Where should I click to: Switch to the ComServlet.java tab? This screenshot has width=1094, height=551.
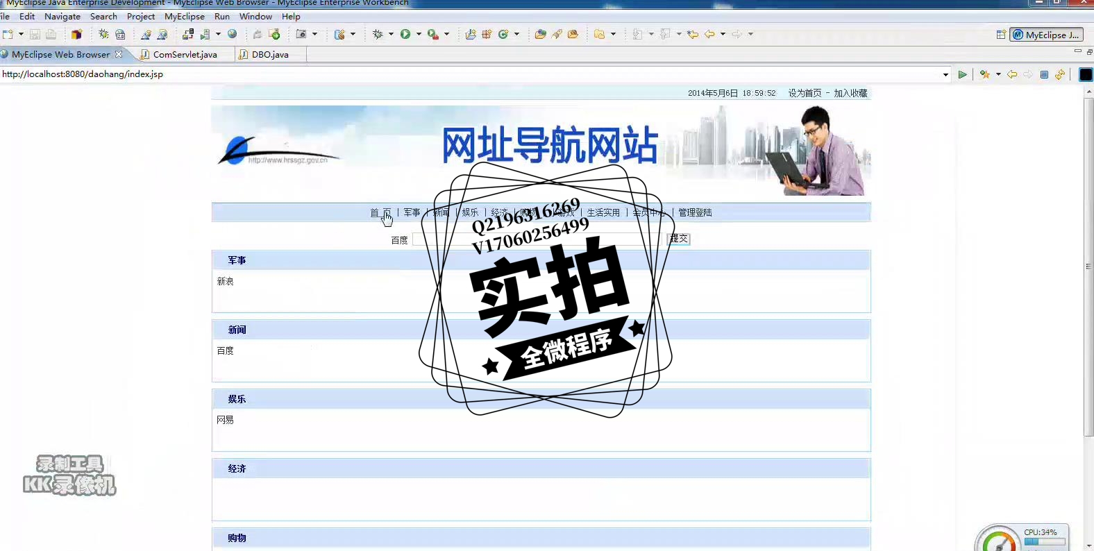coord(185,54)
